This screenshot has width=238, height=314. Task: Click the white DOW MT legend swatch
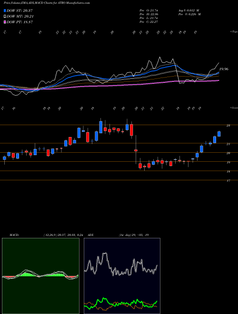[x=5, y=17]
